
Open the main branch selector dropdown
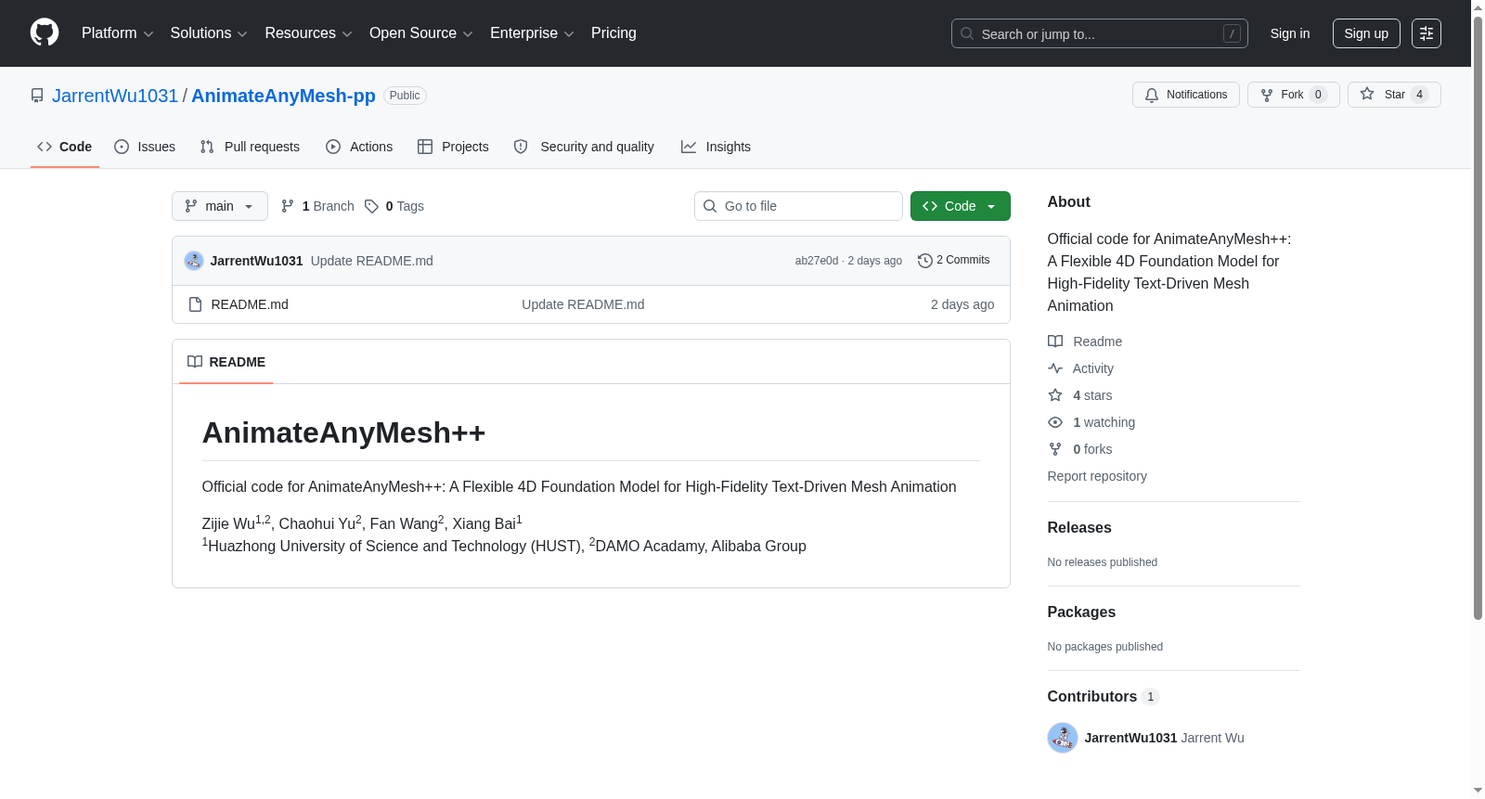point(220,206)
